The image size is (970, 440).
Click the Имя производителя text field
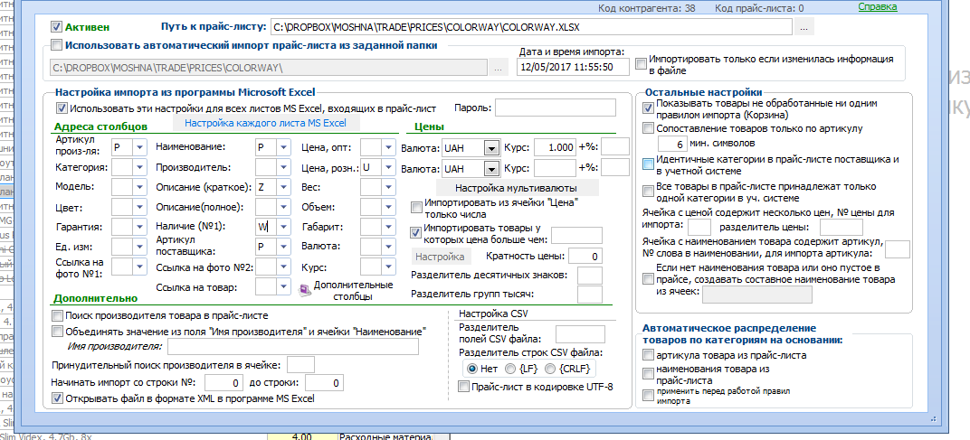point(292,347)
